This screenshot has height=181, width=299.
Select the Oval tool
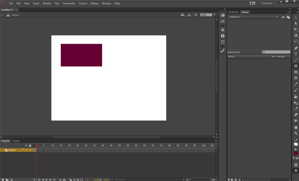(296, 72)
